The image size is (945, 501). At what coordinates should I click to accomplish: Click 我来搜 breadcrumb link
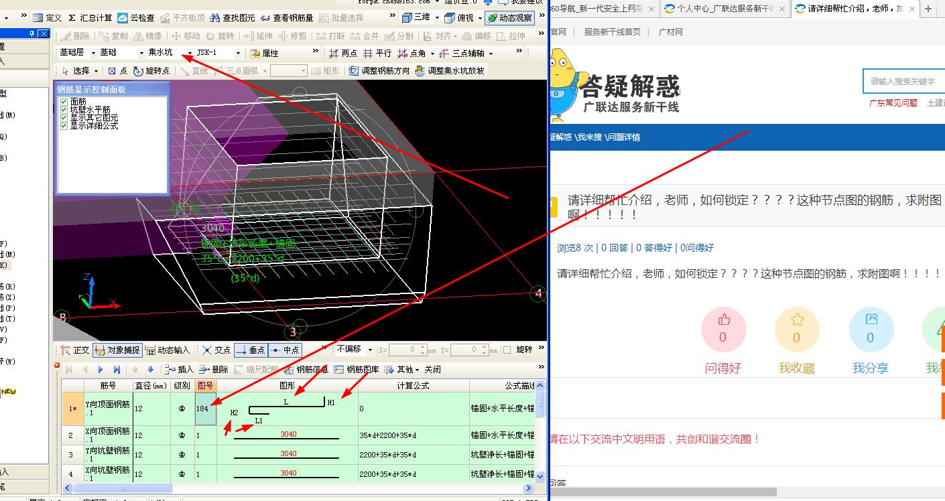point(589,137)
